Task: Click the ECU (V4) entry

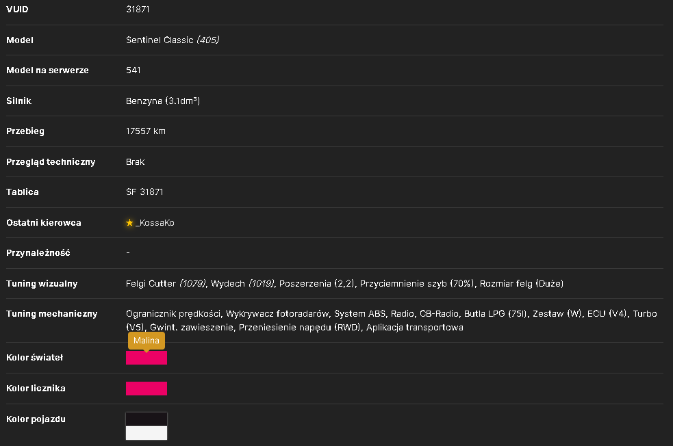Action: [x=607, y=314]
